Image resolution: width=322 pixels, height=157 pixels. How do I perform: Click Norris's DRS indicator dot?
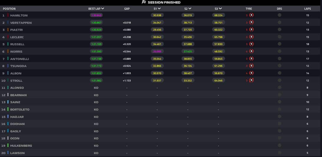click(280, 51)
